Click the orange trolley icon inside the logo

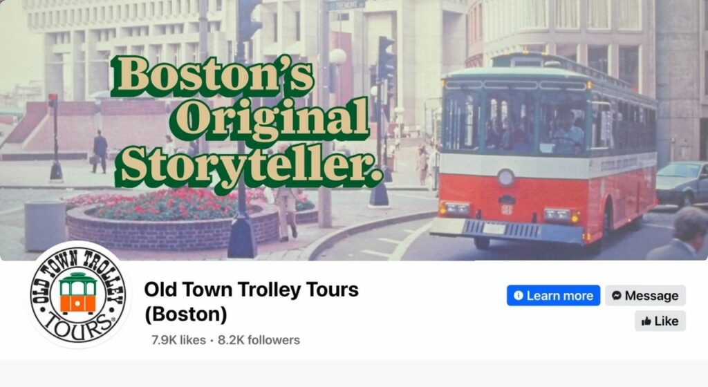tap(77, 293)
